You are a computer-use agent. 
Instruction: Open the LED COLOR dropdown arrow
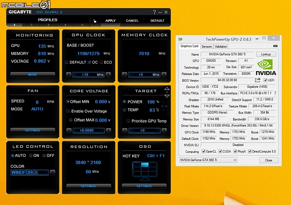(53, 172)
